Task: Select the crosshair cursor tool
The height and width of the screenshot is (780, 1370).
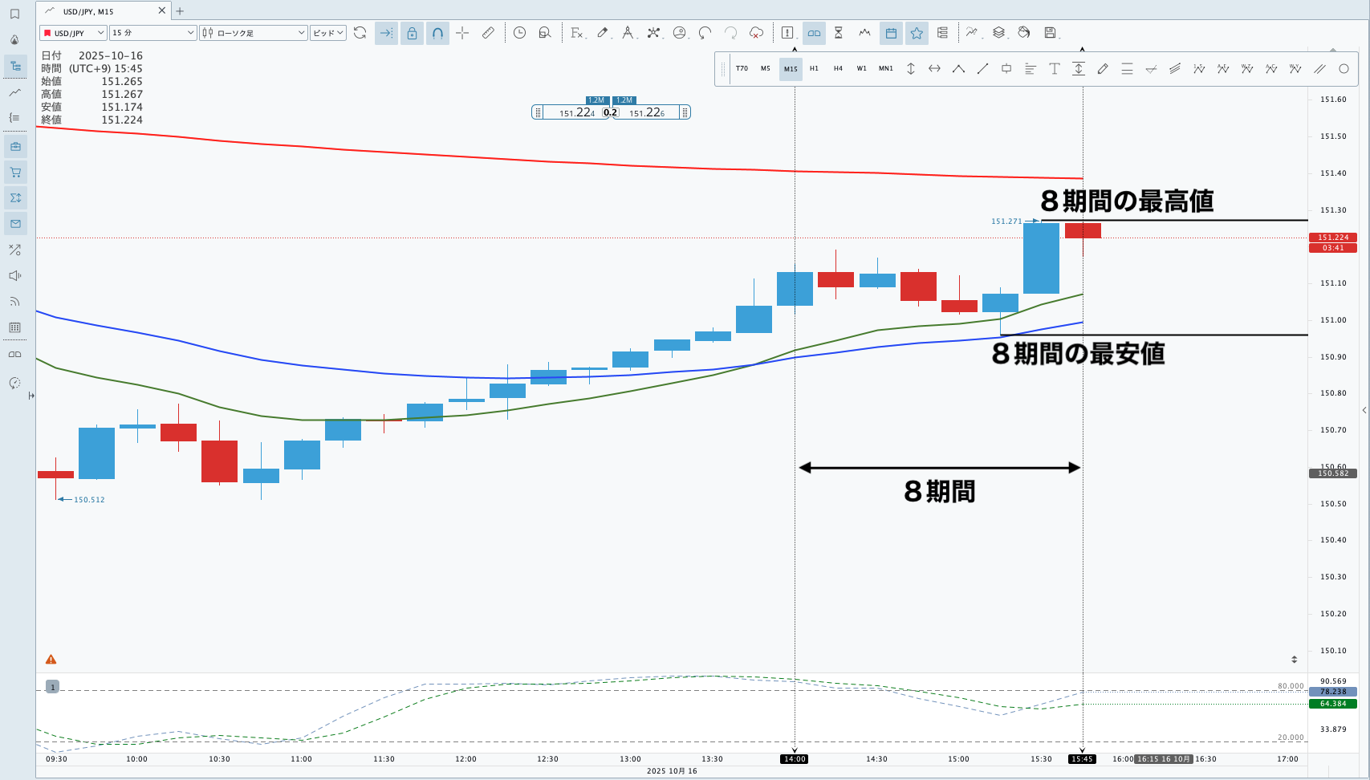Action: (462, 33)
